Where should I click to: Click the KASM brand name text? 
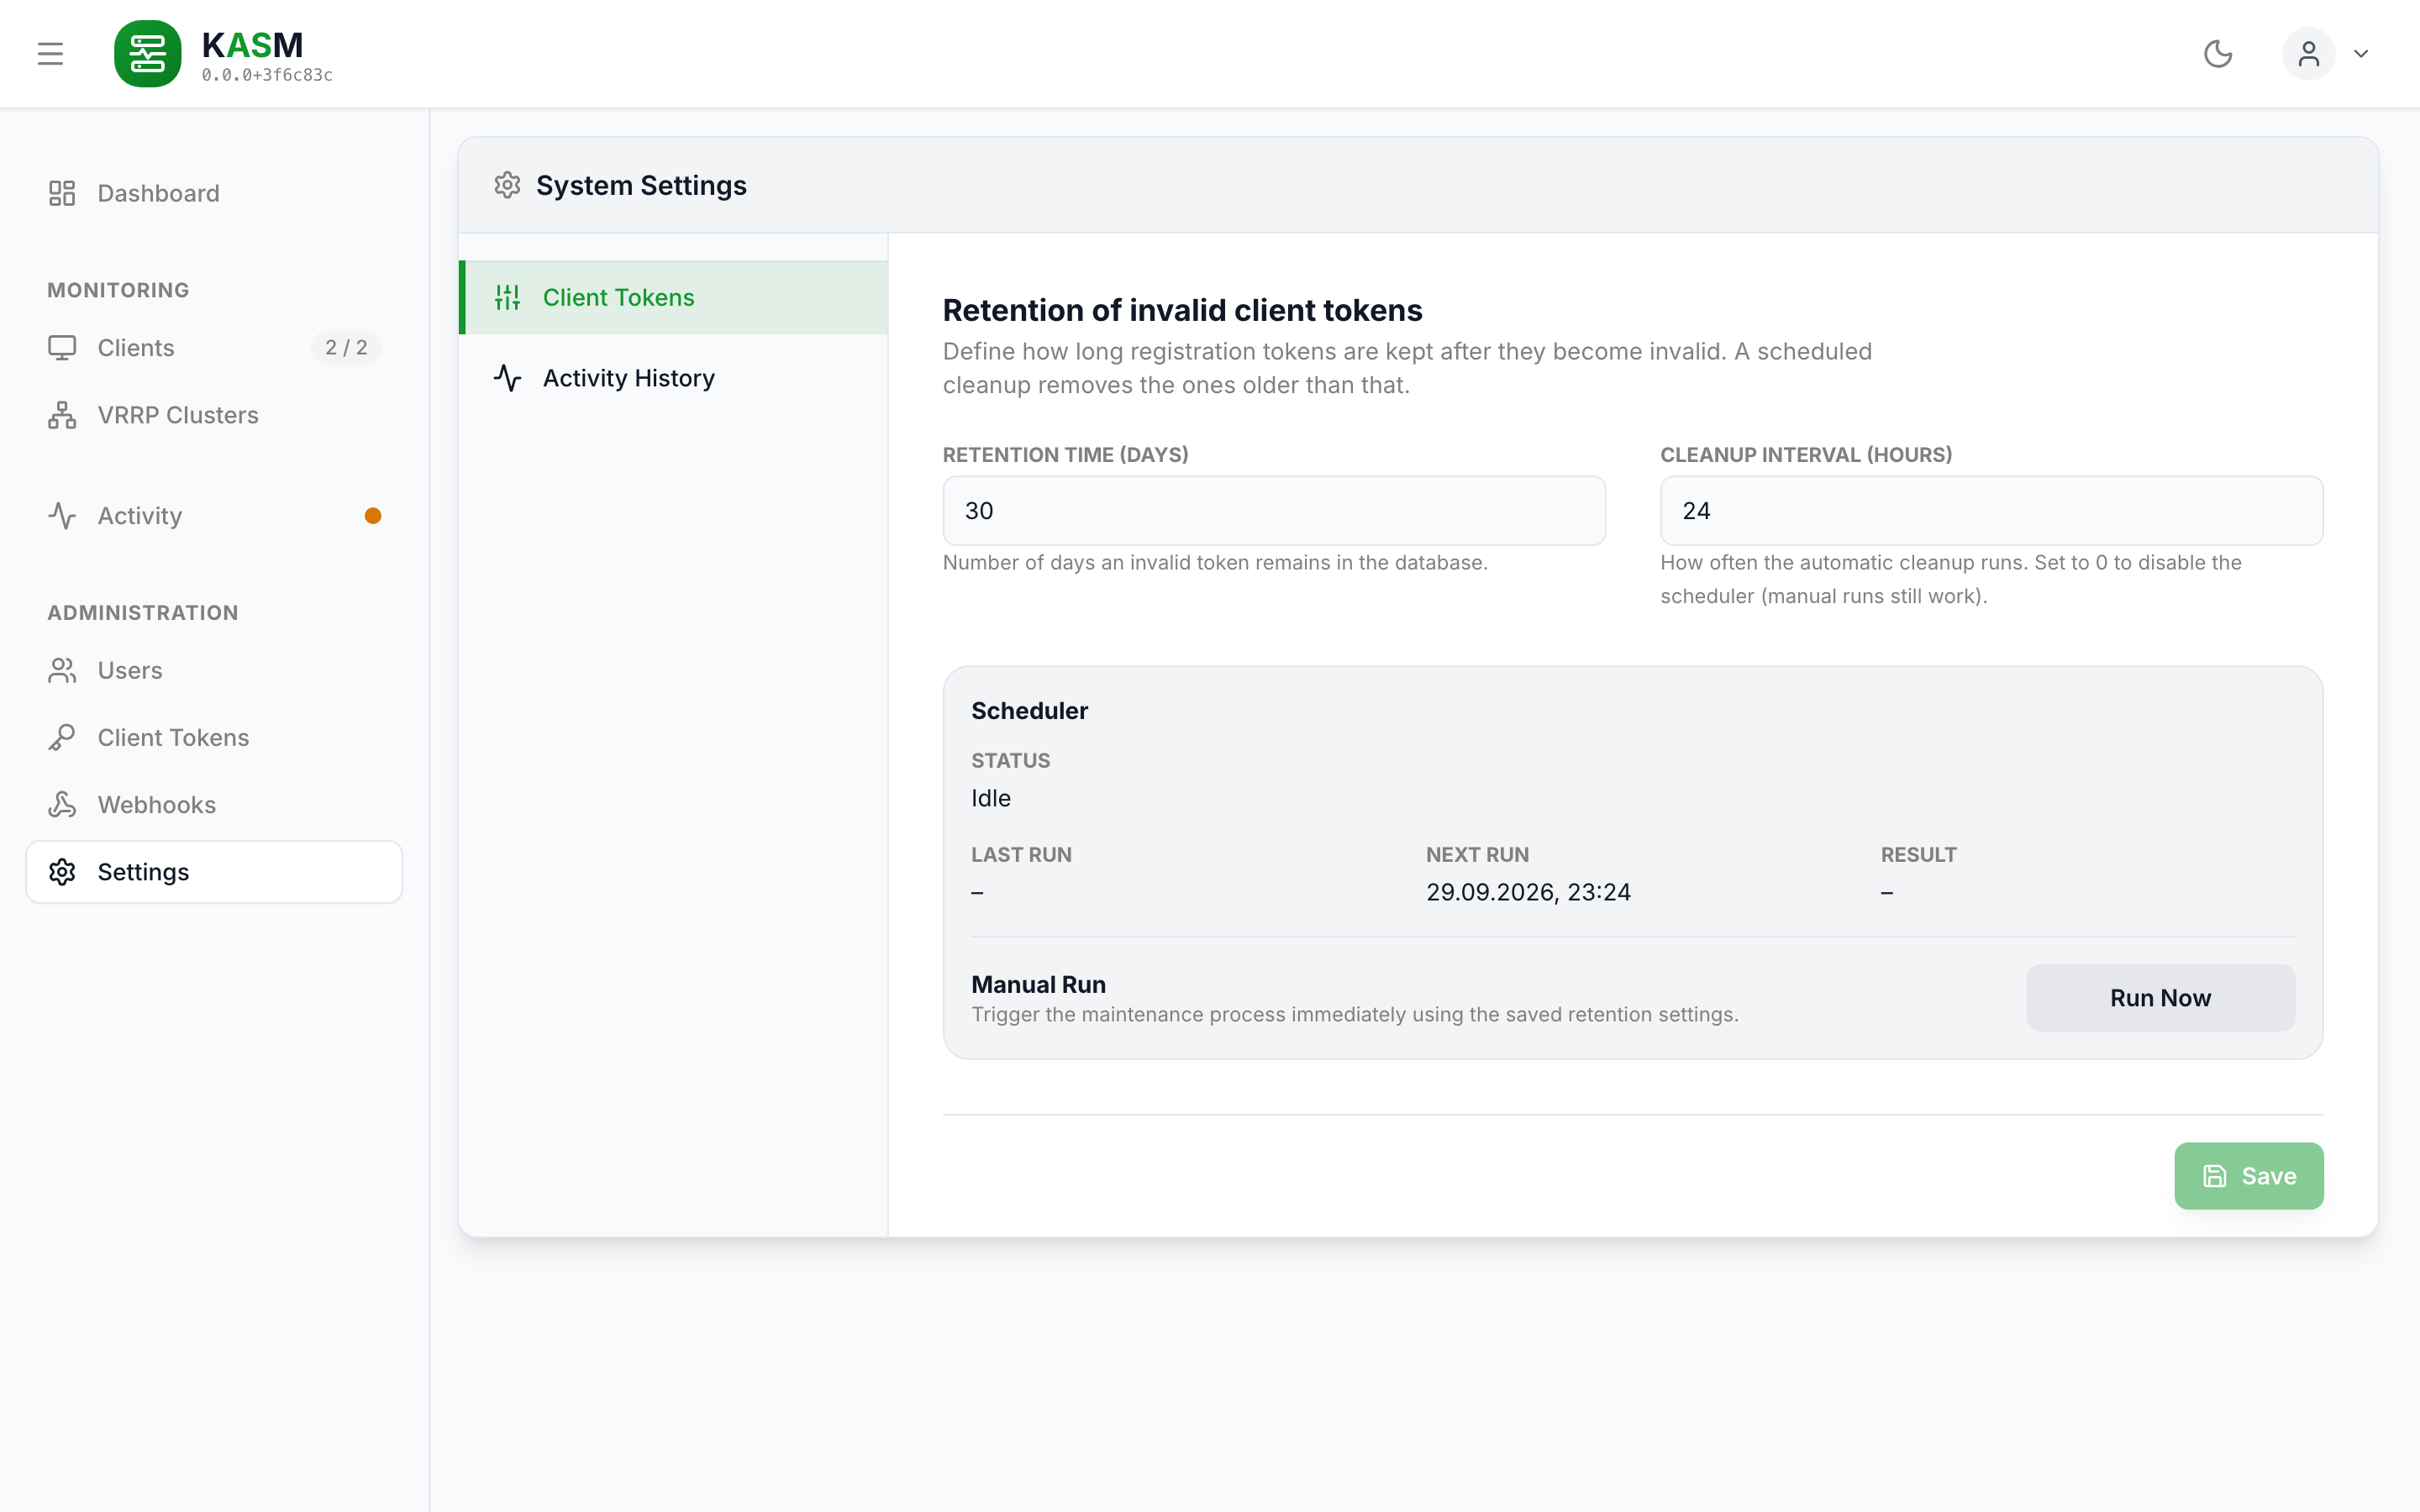coord(252,45)
